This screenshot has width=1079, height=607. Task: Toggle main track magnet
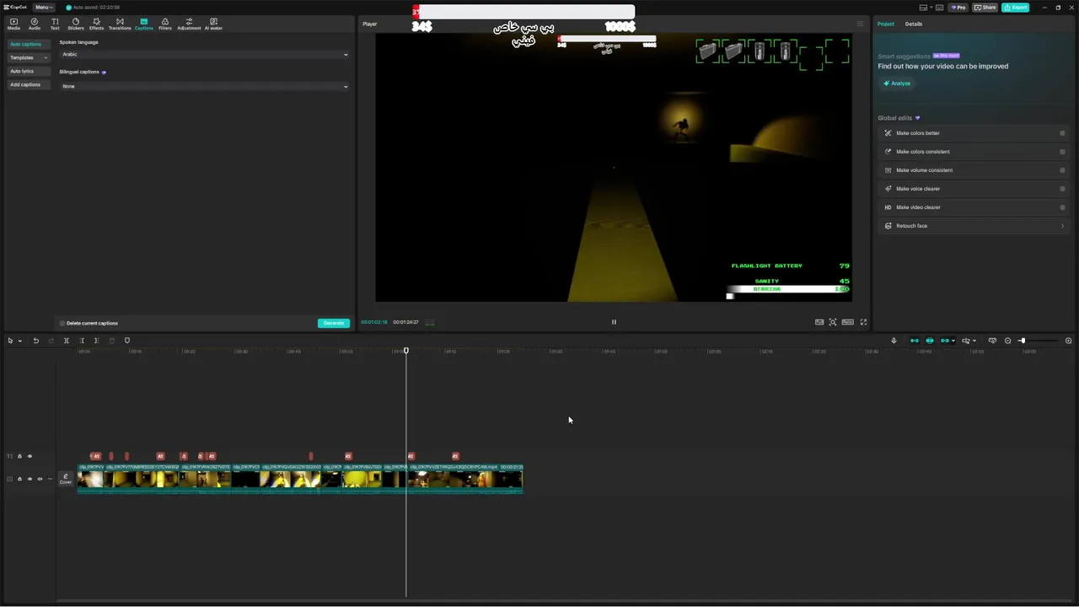click(x=915, y=341)
